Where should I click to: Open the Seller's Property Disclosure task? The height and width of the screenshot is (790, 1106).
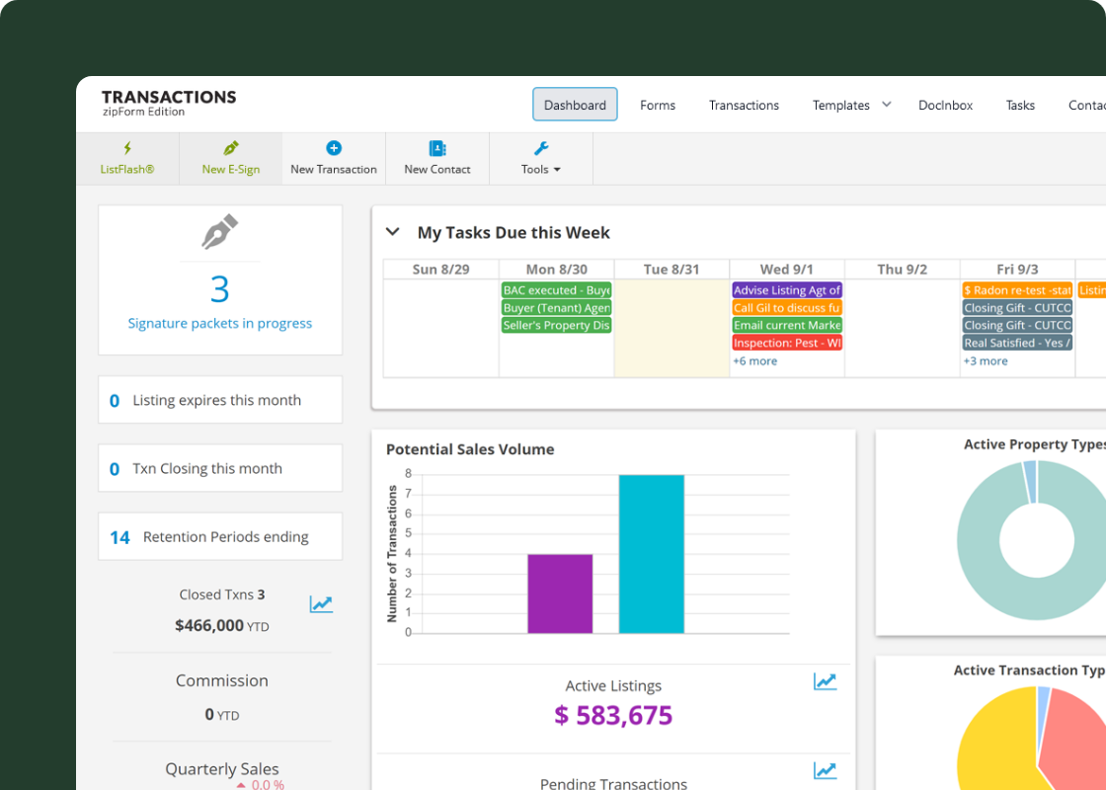click(556, 325)
